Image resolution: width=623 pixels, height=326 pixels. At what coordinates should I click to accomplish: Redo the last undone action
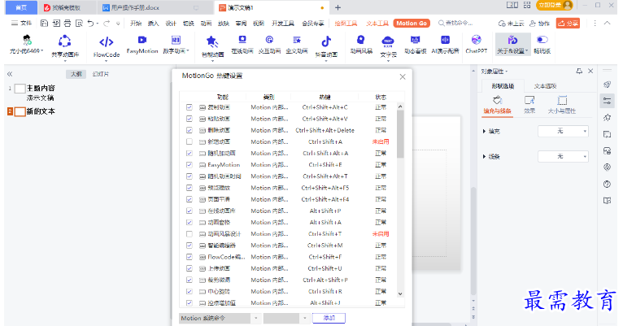(107, 24)
